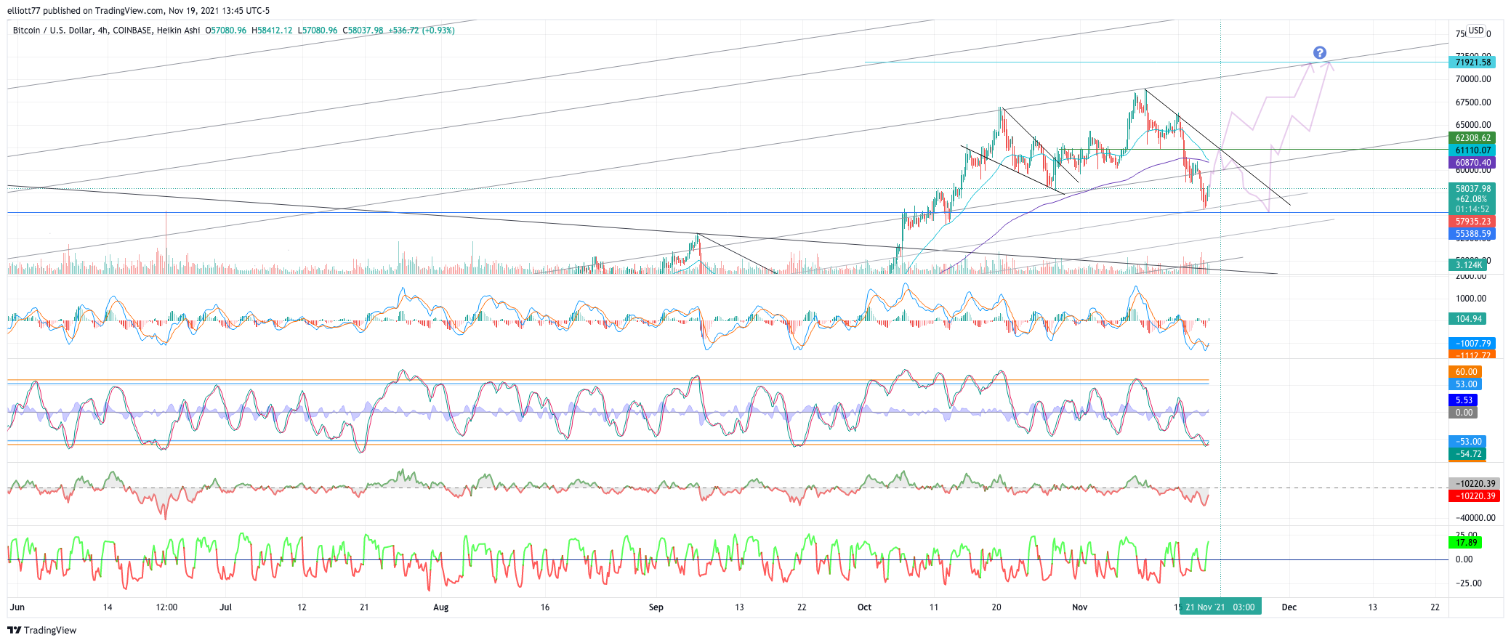Click the open value O57080.96

pyautogui.click(x=226, y=31)
